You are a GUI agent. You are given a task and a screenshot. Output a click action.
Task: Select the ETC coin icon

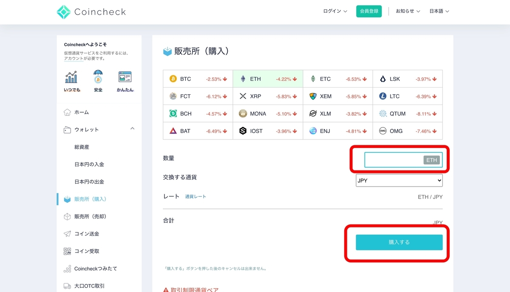click(x=313, y=79)
